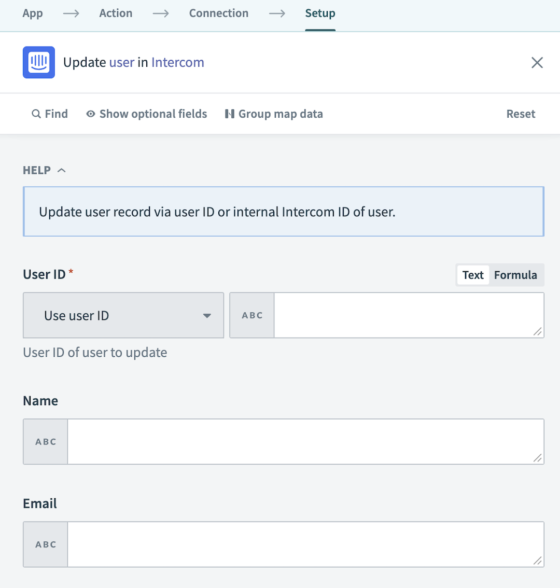Click the arrow between Connection and Setup
The width and height of the screenshot is (560, 588).
(277, 14)
